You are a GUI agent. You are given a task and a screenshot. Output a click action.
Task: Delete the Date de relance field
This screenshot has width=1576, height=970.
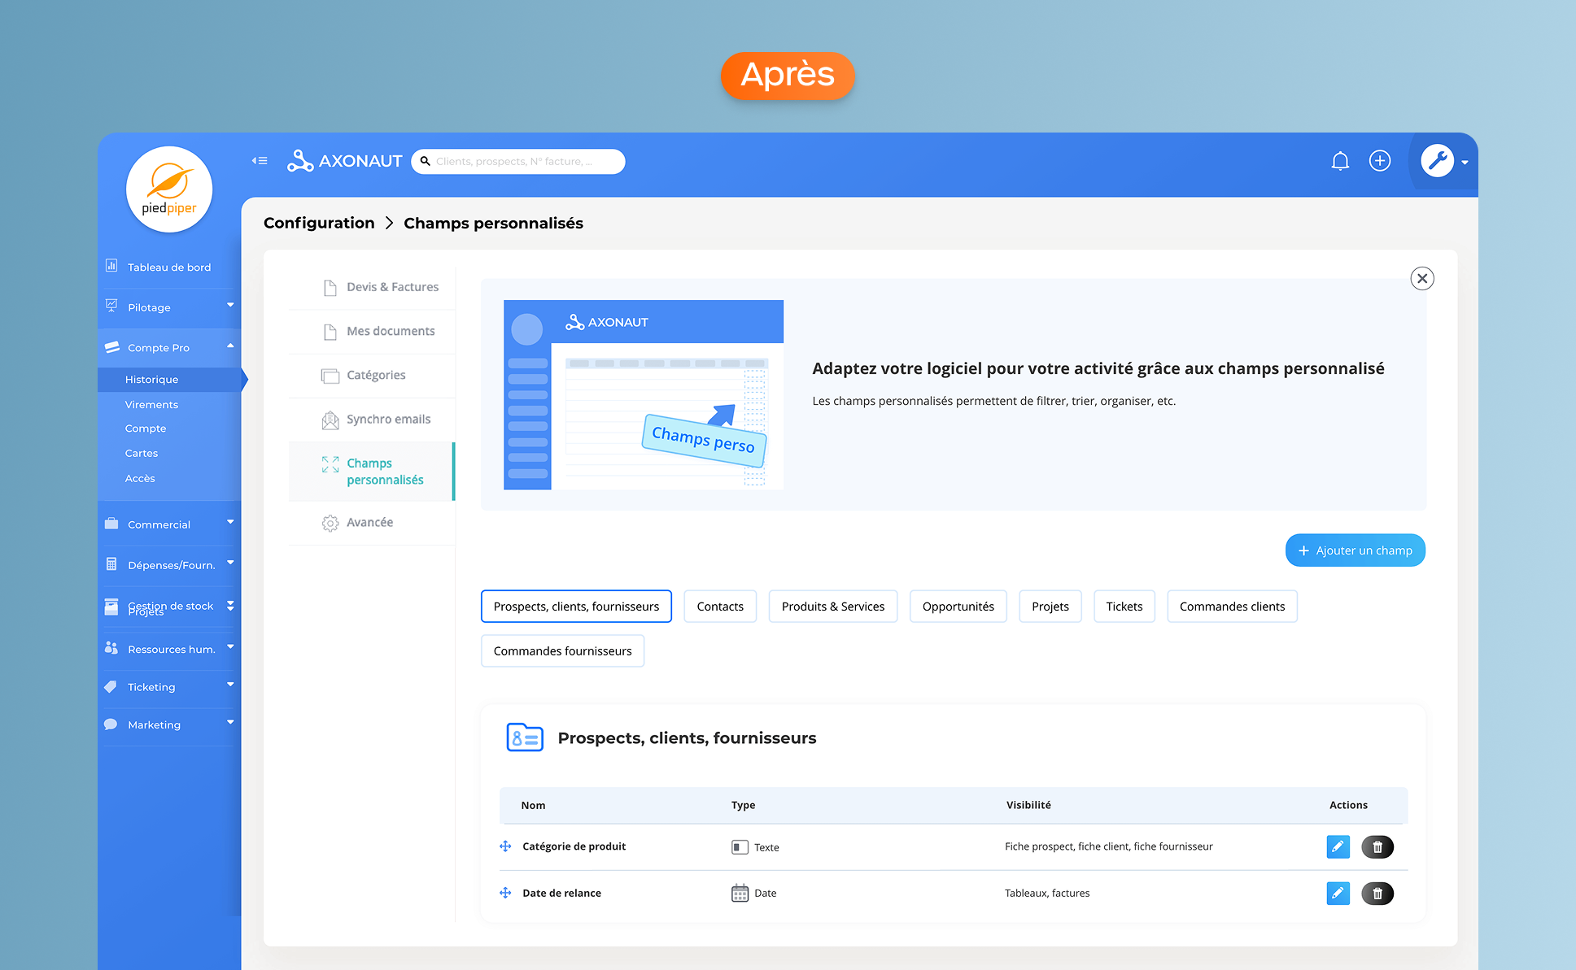(x=1377, y=894)
